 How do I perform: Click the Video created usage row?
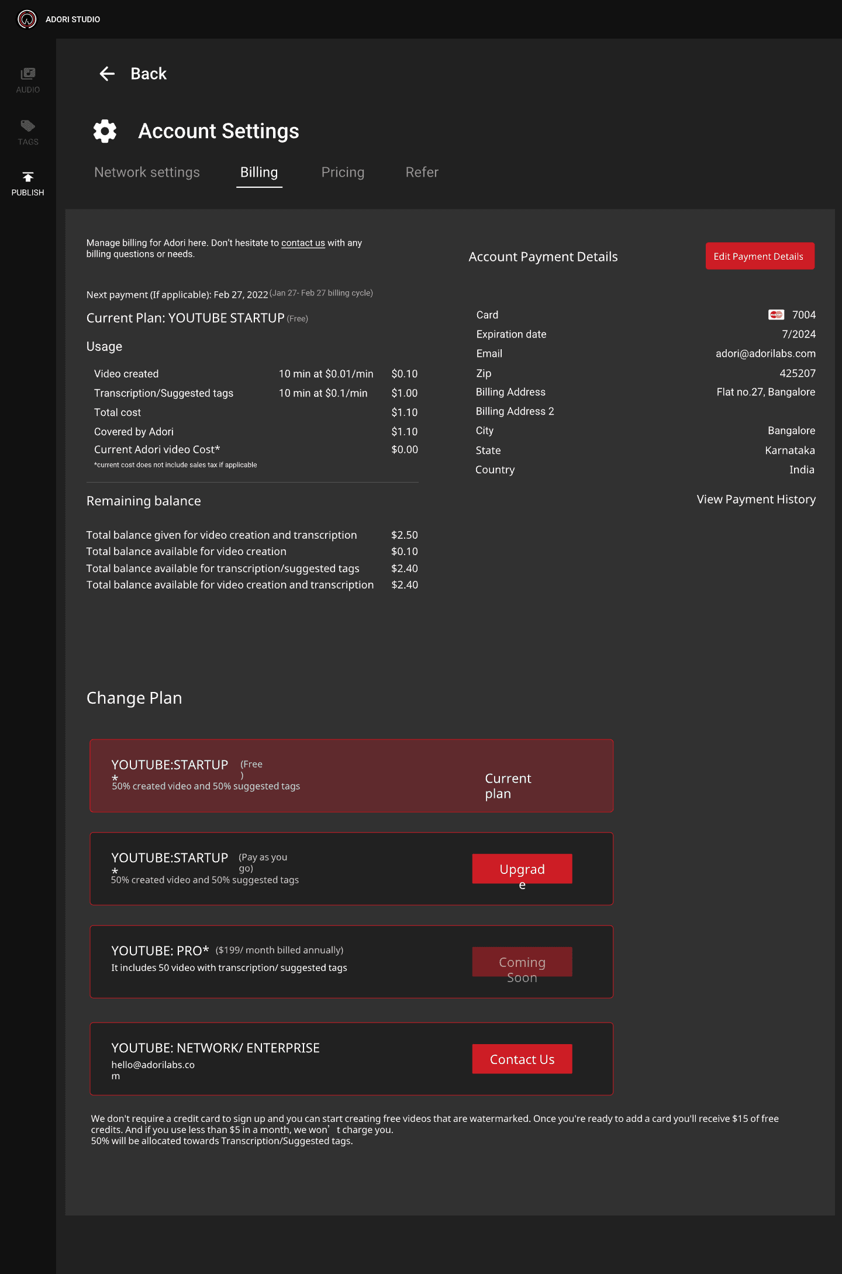[256, 374]
